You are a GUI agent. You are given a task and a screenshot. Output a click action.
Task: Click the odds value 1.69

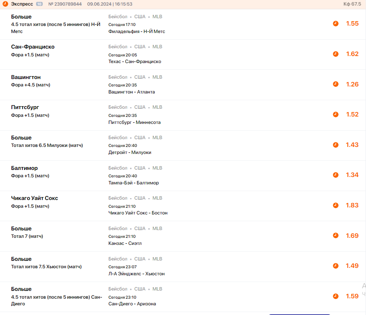click(x=352, y=236)
